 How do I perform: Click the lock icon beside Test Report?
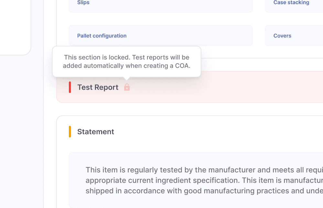[127, 87]
